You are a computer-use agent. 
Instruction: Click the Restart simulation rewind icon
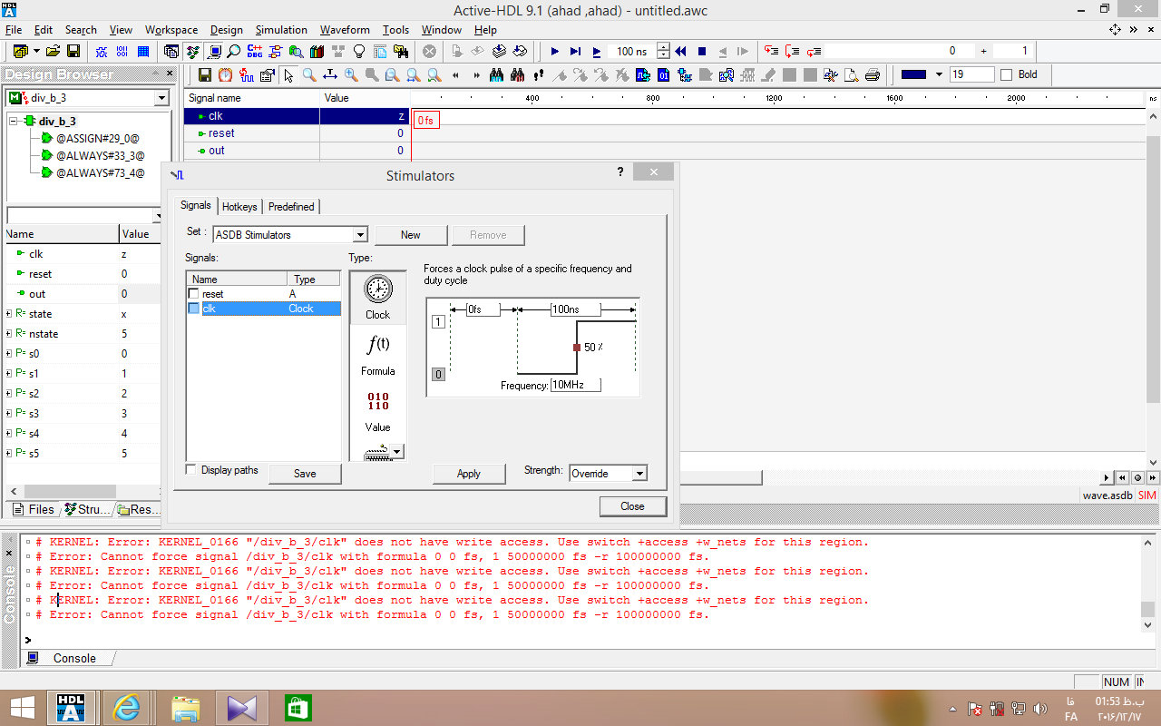(680, 52)
